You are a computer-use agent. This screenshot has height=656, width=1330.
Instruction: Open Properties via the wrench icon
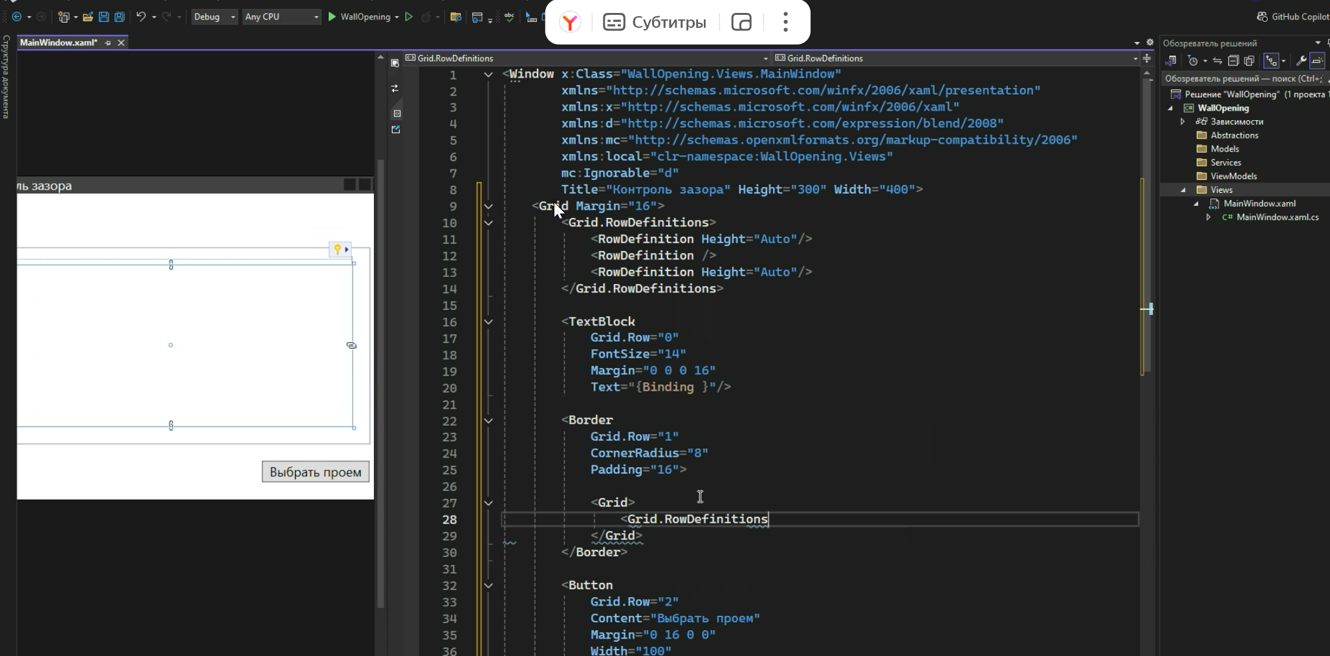pos(1301,61)
